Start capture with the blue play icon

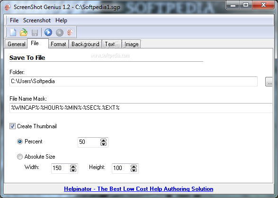pos(48,32)
